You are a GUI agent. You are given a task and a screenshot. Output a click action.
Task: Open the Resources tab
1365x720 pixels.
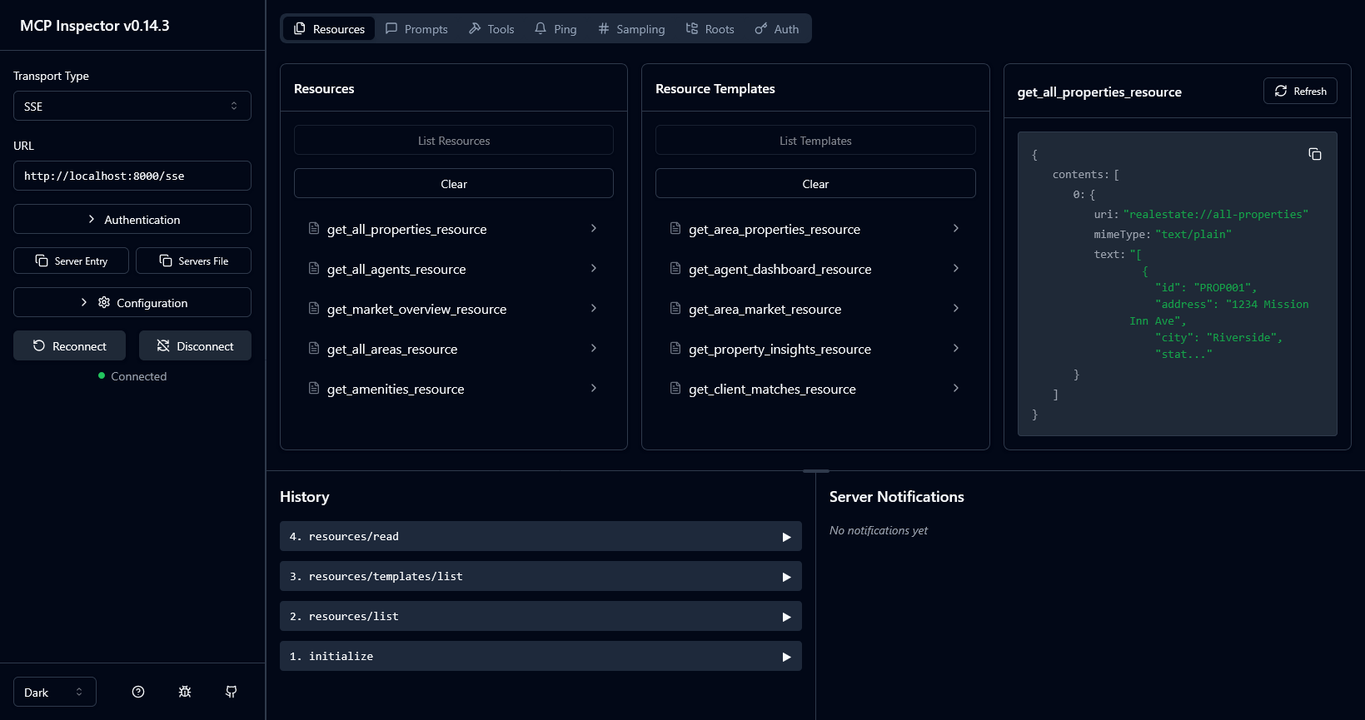pyautogui.click(x=329, y=29)
